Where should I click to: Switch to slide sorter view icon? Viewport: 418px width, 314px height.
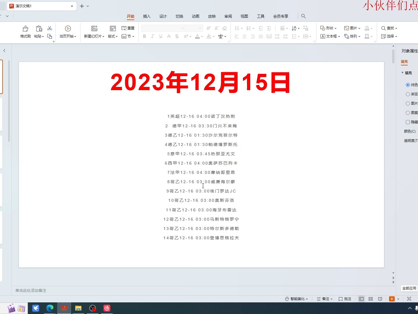pos(371,299)
